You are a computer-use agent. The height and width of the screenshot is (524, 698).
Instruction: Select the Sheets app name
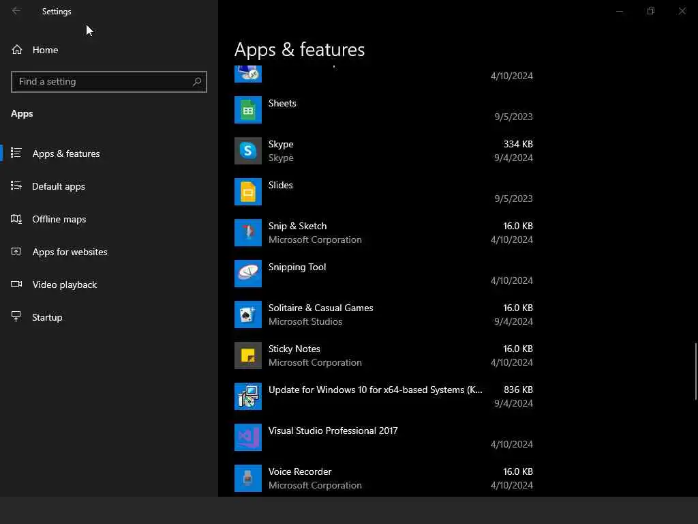coord(282,103)
